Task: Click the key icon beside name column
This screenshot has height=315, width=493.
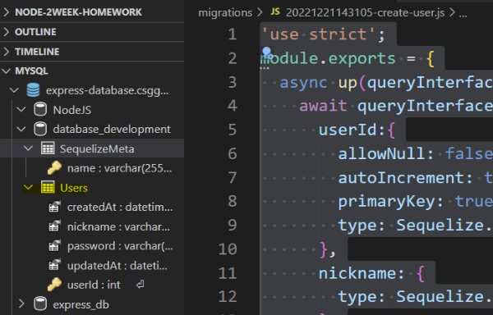Action: pyautogui.click(x=54, y=168)
